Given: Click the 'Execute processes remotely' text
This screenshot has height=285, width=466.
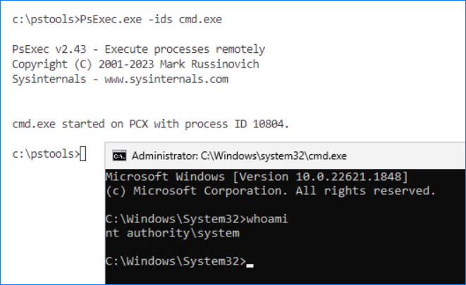Looking at the screenshot, I should point(185,49).
